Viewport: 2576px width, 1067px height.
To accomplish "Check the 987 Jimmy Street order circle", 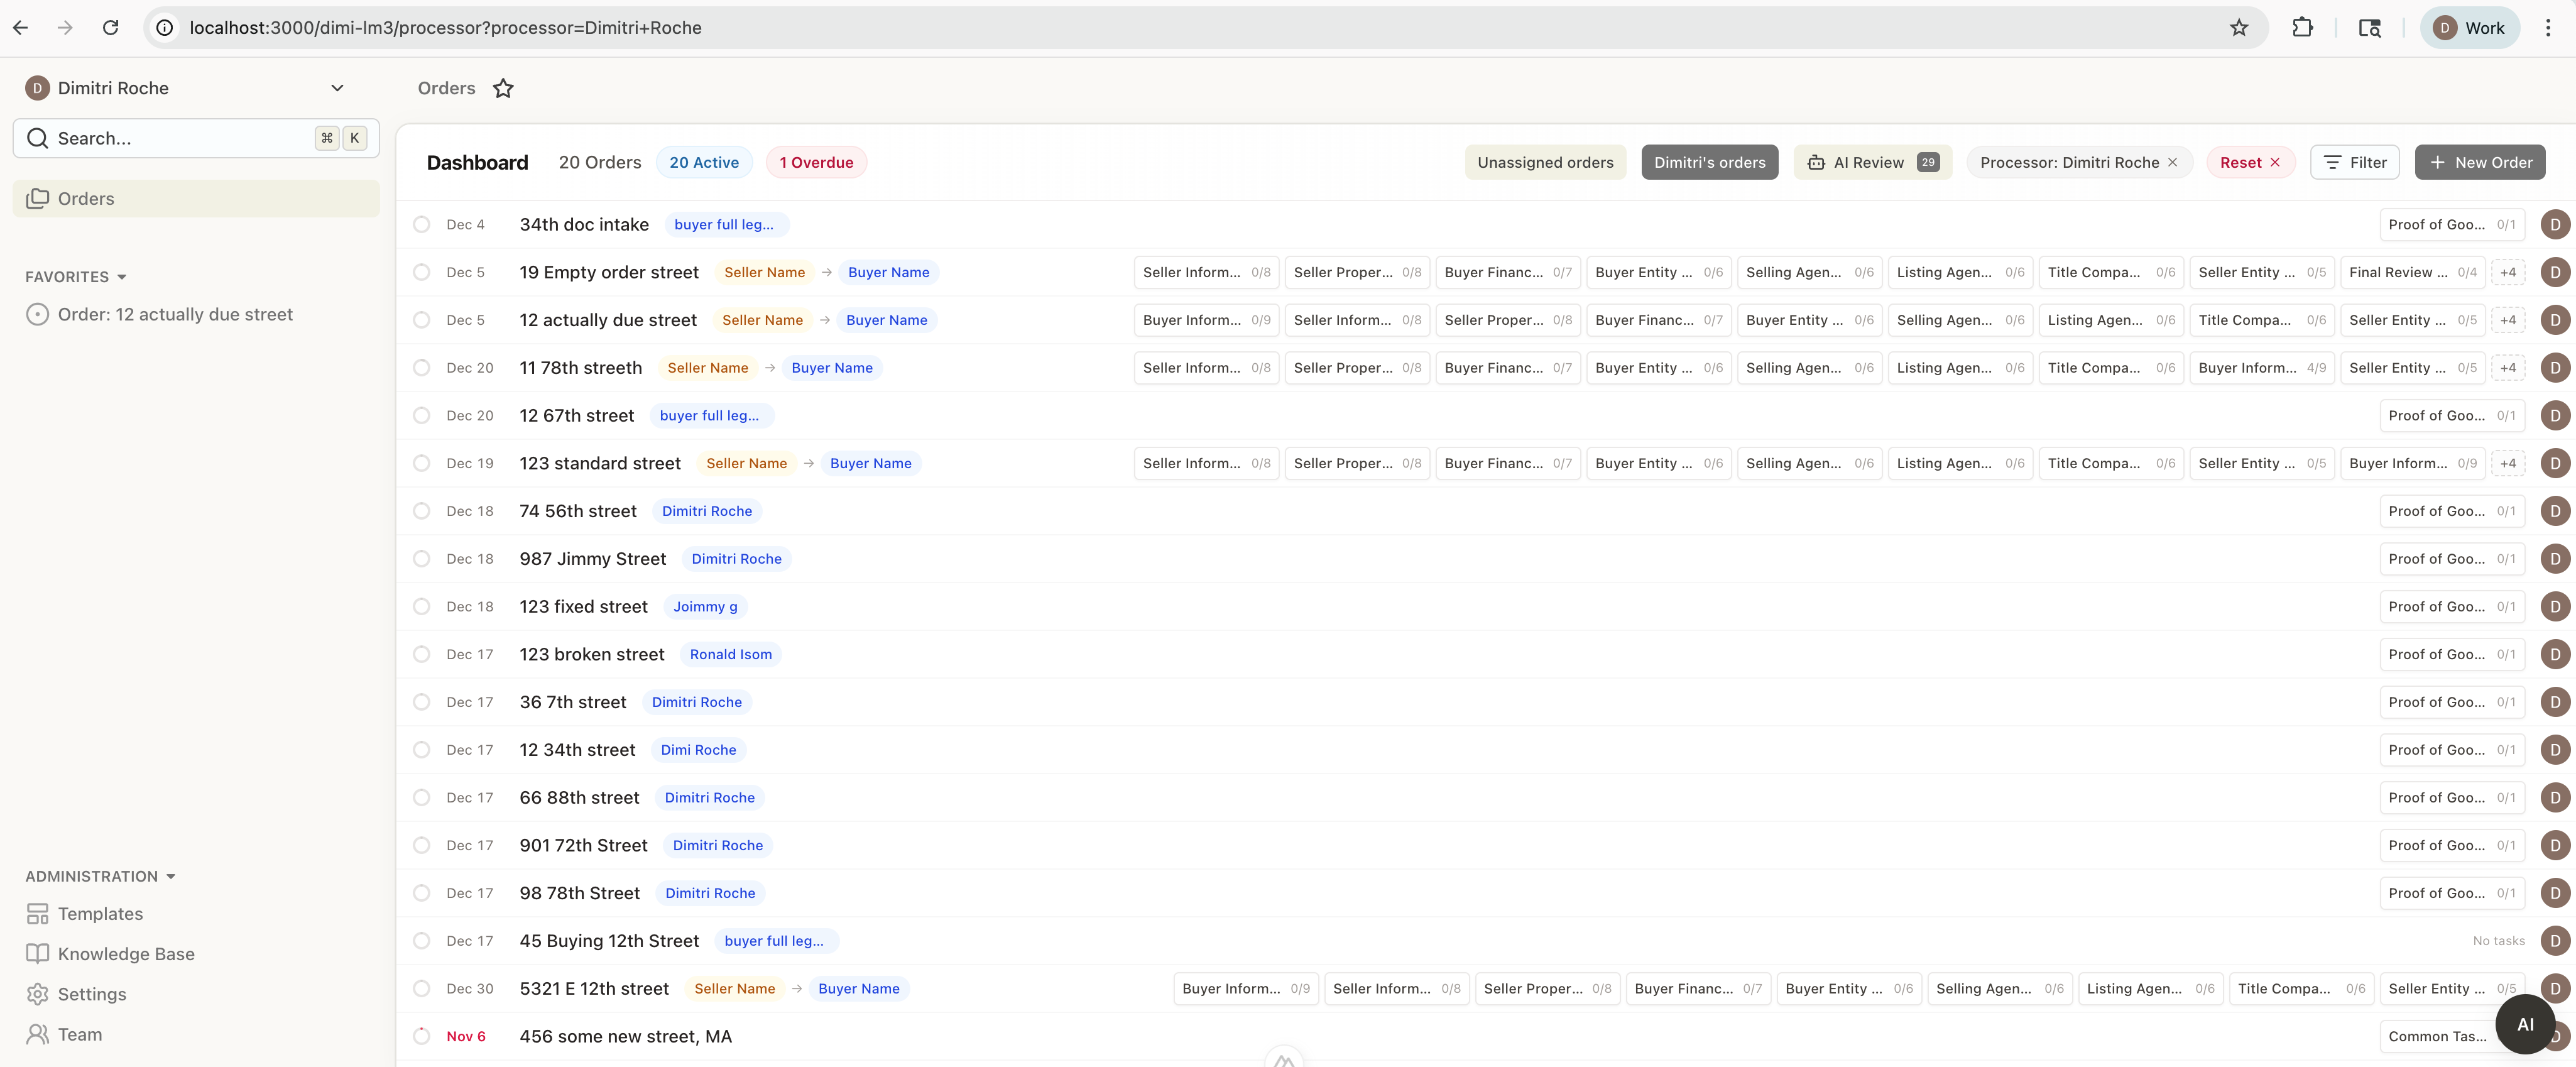I will click(x=422, y=559).
